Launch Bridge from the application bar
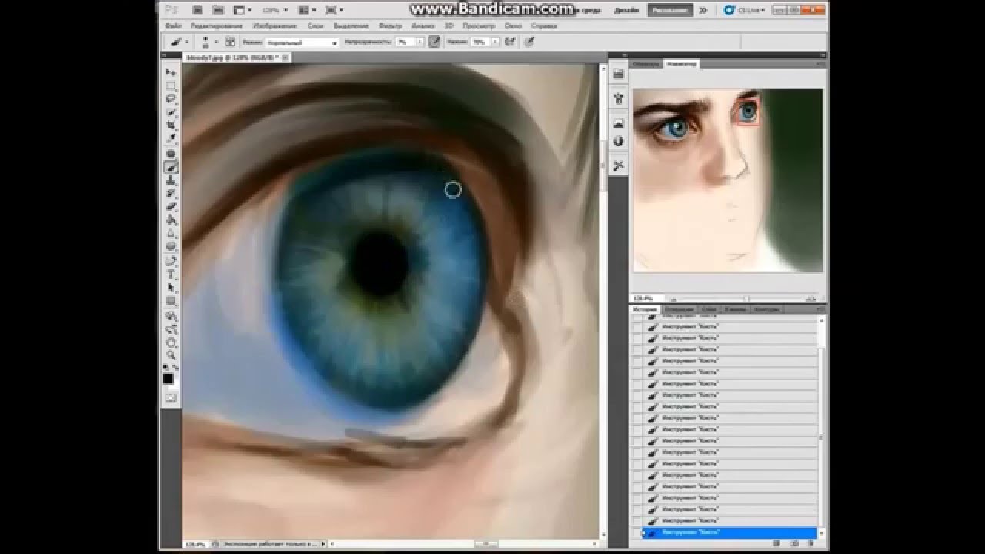Screen dimensions: 985x554 (x=198, y=11)
